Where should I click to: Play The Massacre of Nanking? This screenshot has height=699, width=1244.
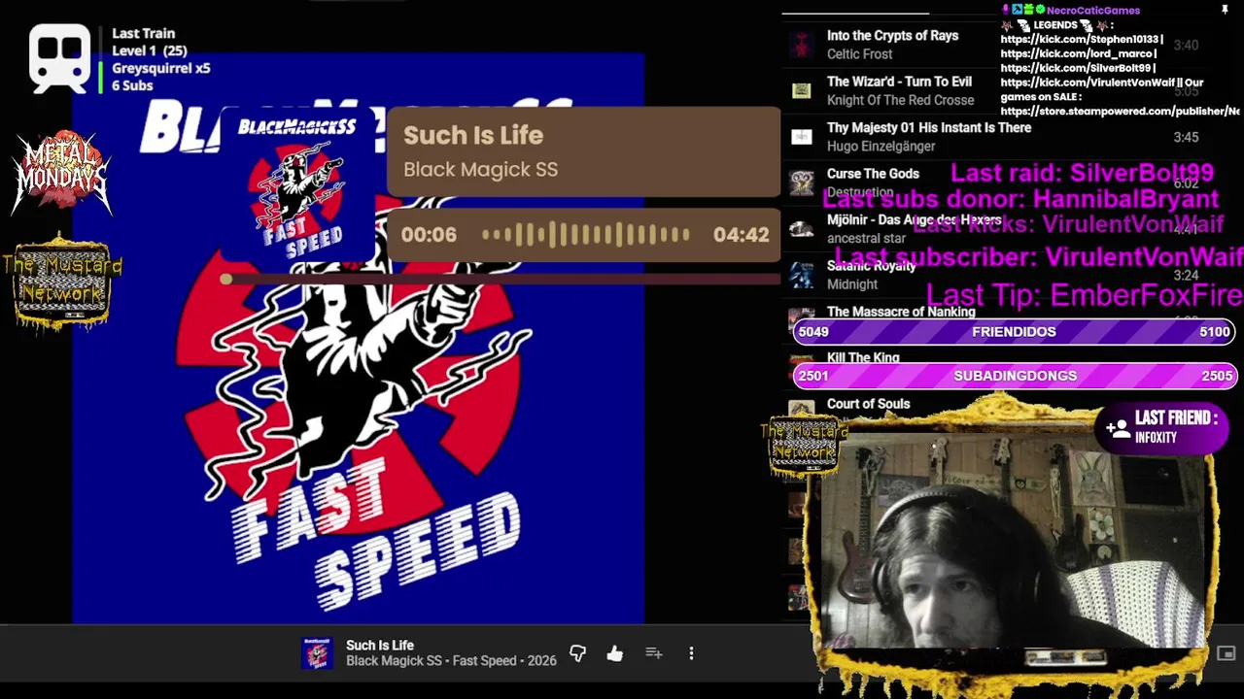tap(901, 312)
